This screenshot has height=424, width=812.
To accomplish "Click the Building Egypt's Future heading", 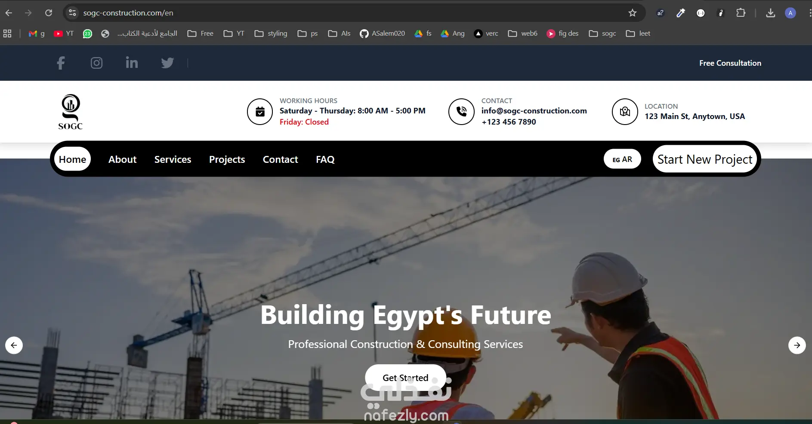I will (406, 315).
